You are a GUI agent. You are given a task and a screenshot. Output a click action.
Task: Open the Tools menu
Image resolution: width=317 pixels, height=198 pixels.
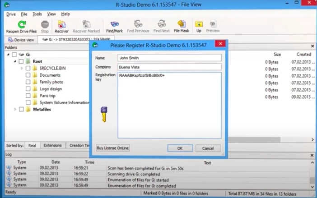(37, 14)
